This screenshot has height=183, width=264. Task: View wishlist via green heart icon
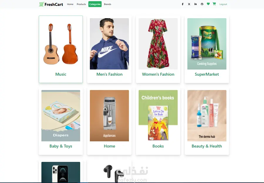coord(208,4)
